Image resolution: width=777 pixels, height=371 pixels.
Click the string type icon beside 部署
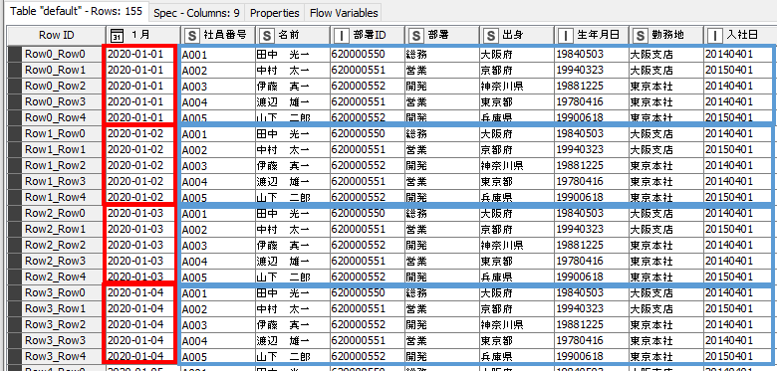[x=415, y=35]
